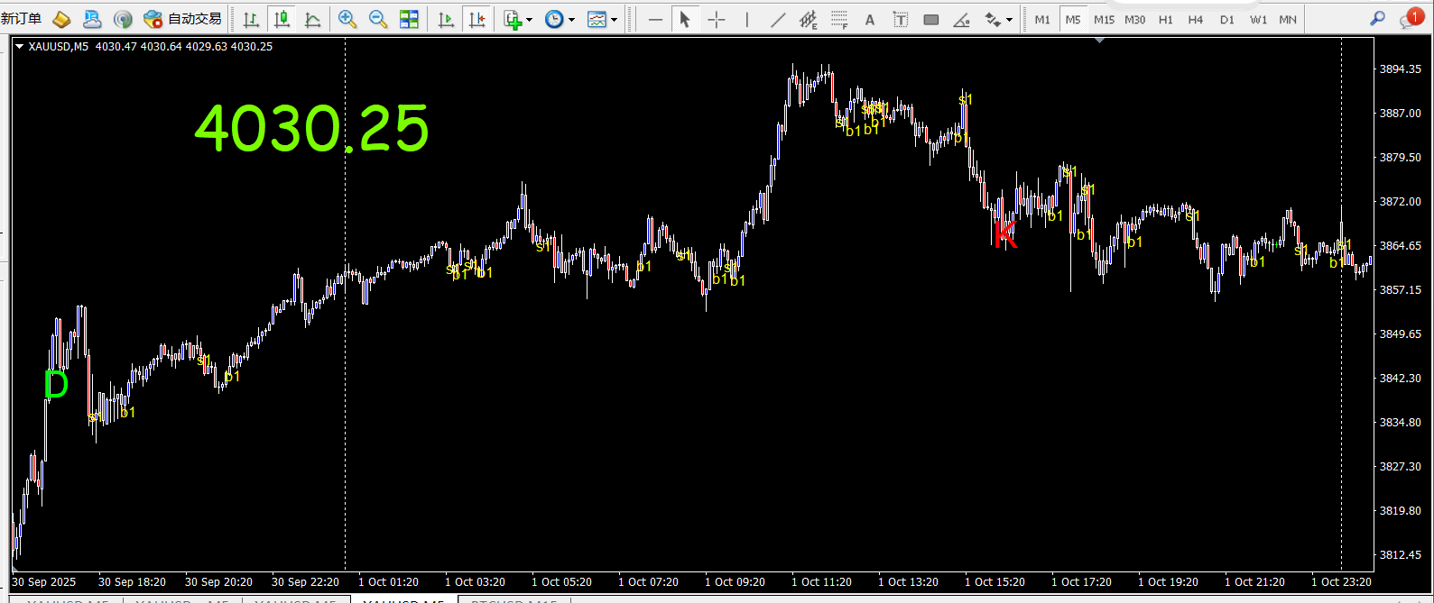Open search with magnifier icon
Screen dimensions: 1434x603
1377,18
